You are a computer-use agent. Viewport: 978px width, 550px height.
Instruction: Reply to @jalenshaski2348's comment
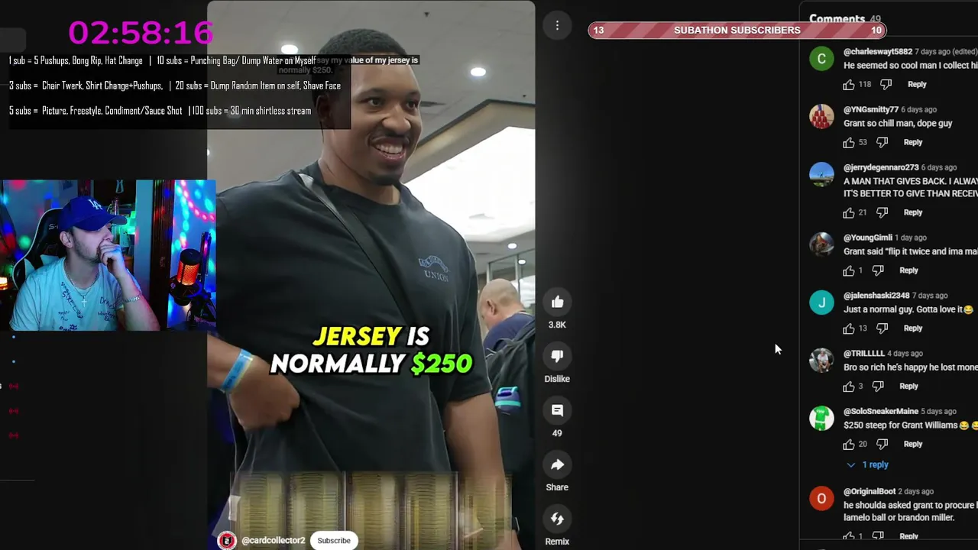pos(913,328)
